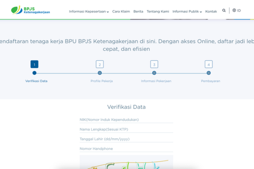Screen dimensions: 254x169
Task: Click the BPJS Ketenagakerjaan logo
Action: (x=30, y=10)
